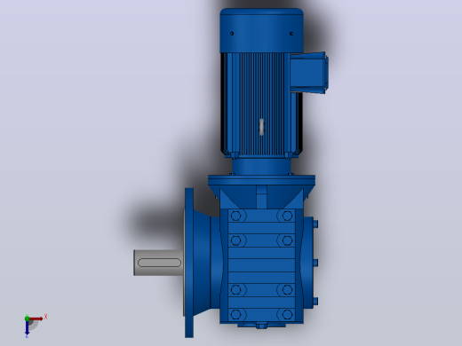
Task: Select the light-colored eyelet on the motor fins
Action: coord(261,127)
